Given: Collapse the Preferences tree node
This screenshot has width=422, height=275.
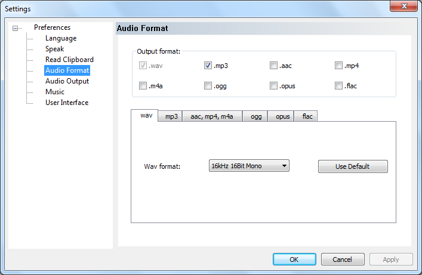Looking at the screenshot, I should (16, 28).
